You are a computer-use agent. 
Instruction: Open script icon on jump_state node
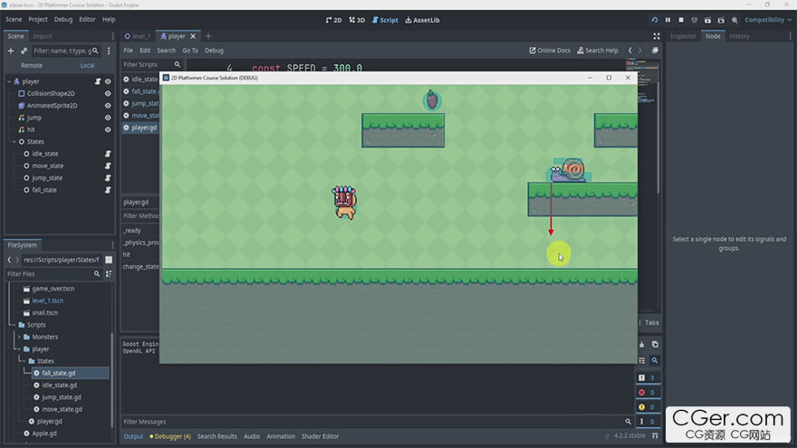point(108,178)
